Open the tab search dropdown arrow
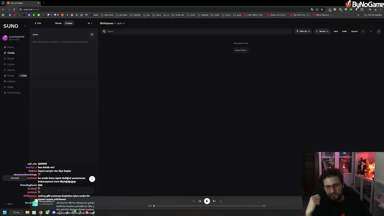384x216 pixels. 3,3
